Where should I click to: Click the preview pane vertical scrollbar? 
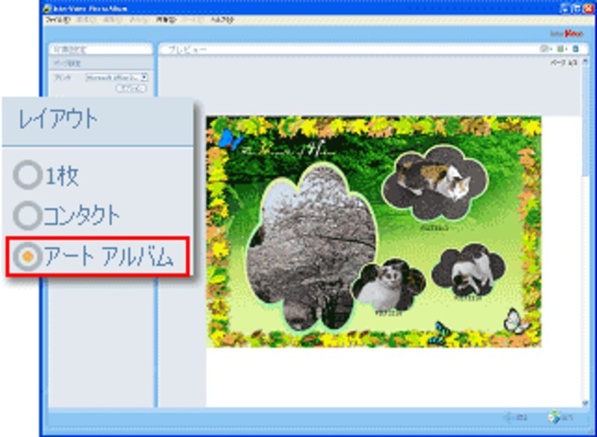click(x=584, y=224)
